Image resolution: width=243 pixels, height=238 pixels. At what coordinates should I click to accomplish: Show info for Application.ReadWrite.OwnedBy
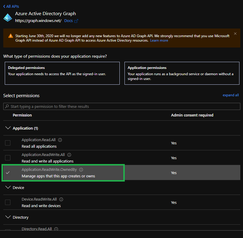pos(81,170)
